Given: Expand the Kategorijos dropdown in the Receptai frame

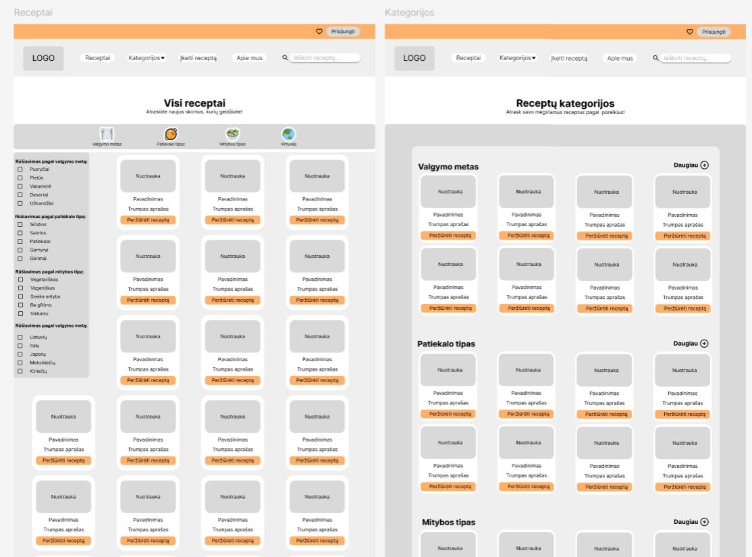Looking at the screenshot, I should click(146, 58).
